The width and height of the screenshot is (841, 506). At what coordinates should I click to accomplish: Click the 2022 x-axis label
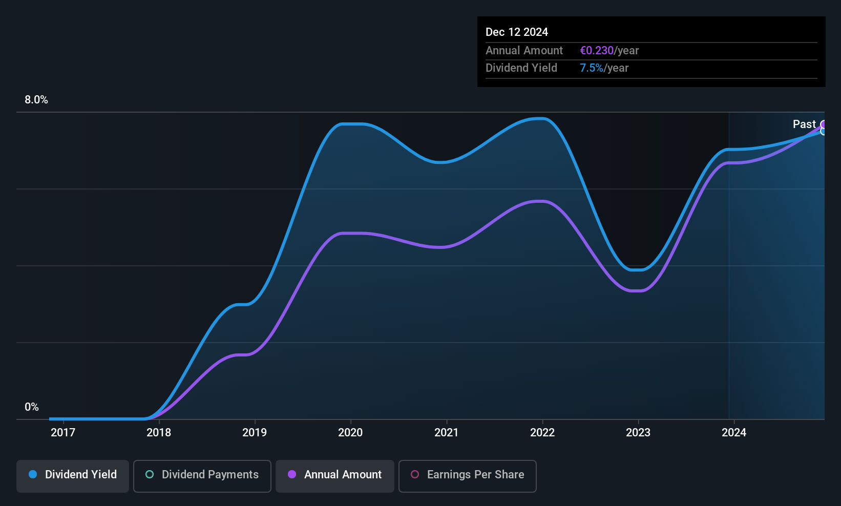click(542, 432)
